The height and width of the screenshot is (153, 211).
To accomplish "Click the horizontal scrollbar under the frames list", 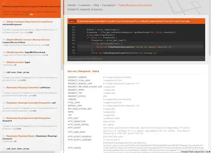I will 27,152.
